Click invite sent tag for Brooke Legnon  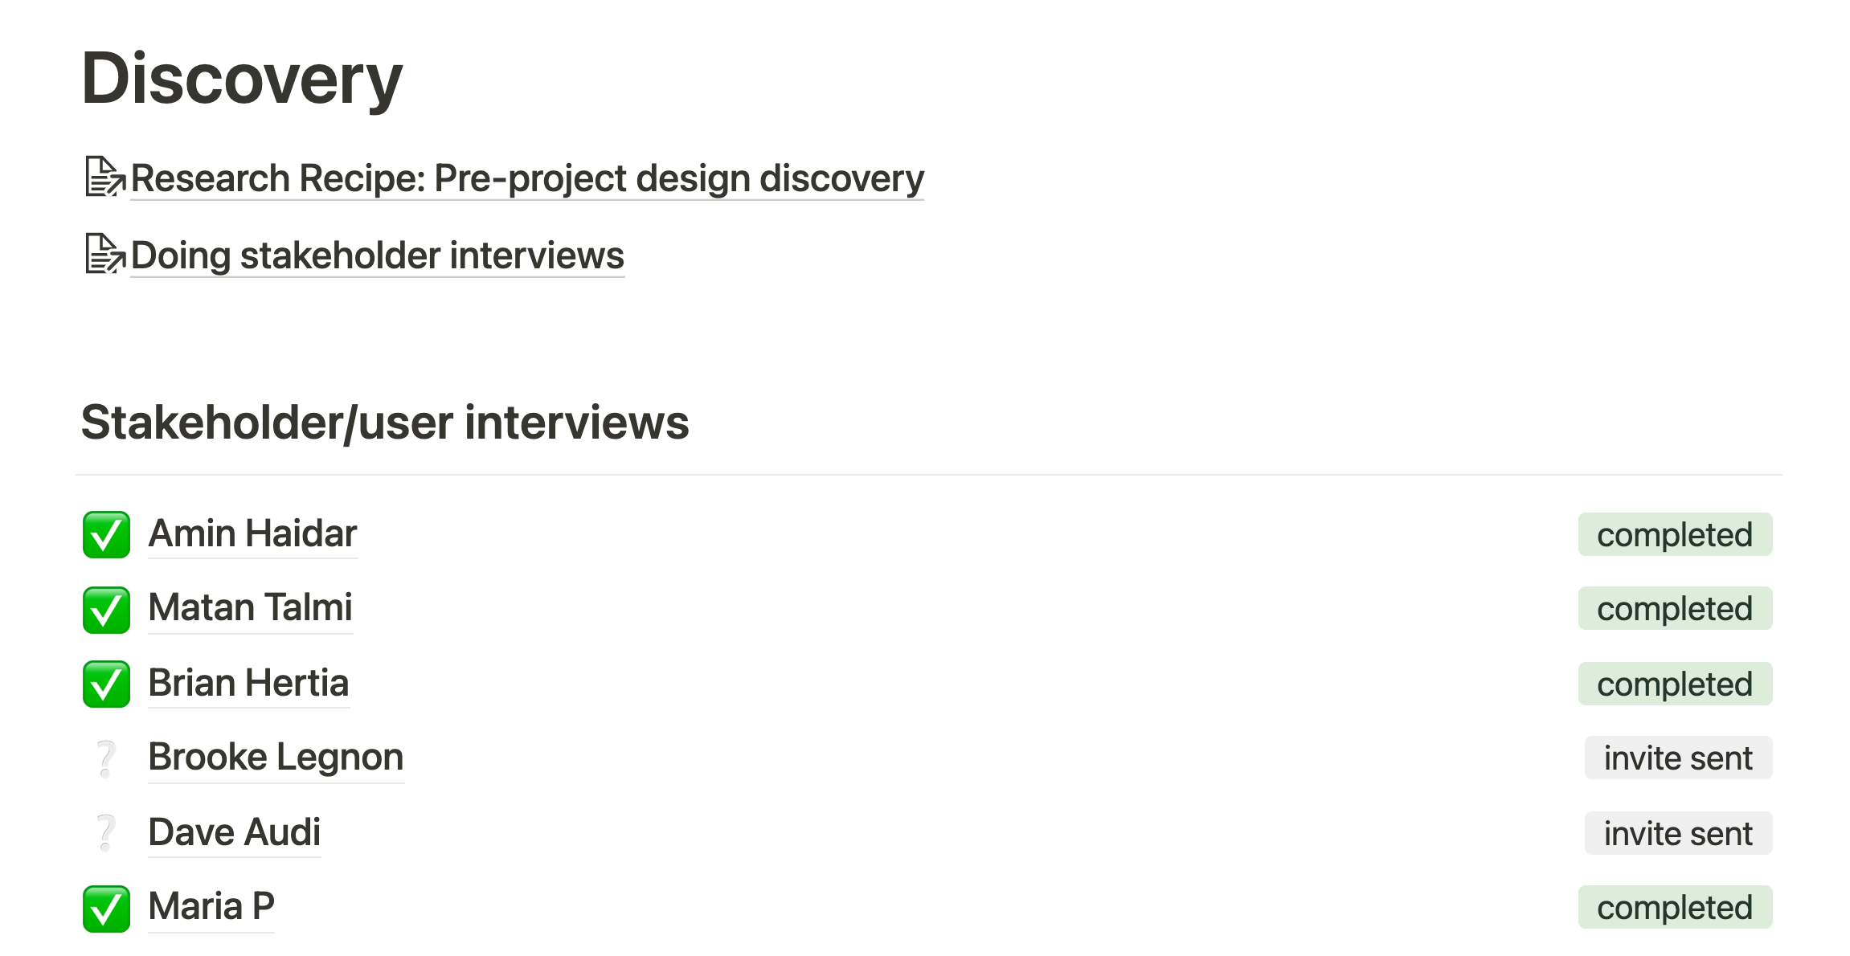coord(1677,758)
